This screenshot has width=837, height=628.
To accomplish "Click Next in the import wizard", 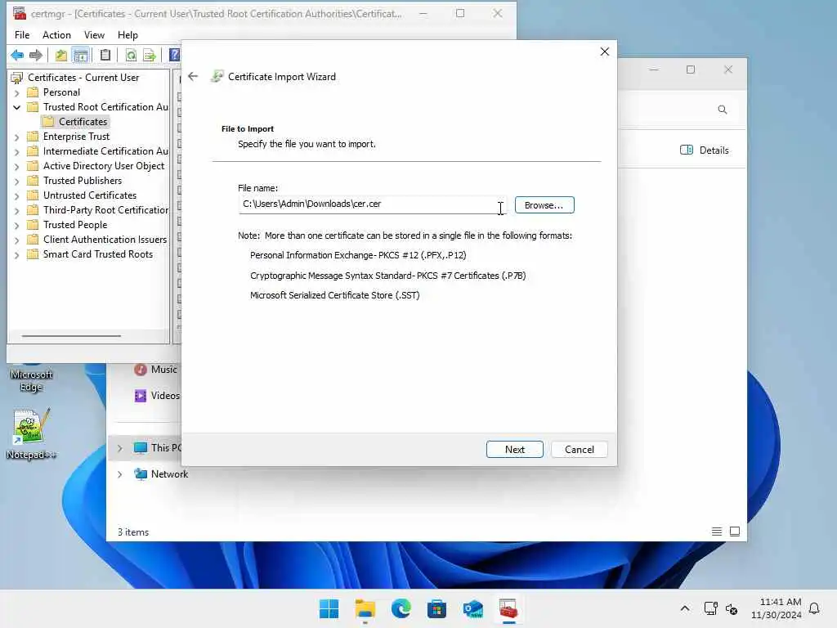I will pos(515,449).
